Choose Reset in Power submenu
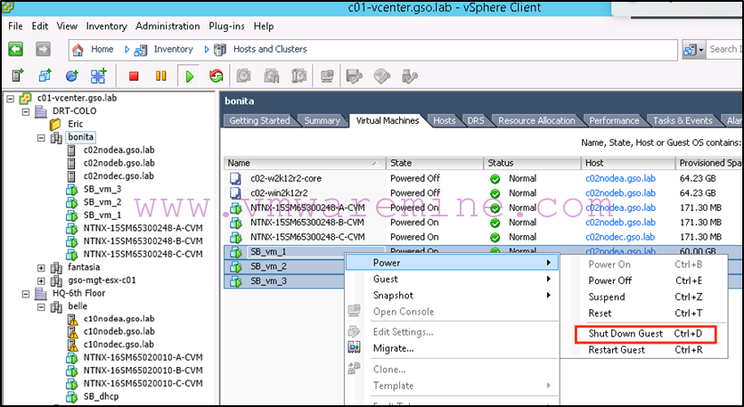This screenshot has width=744, height=407. coord(645,313)
